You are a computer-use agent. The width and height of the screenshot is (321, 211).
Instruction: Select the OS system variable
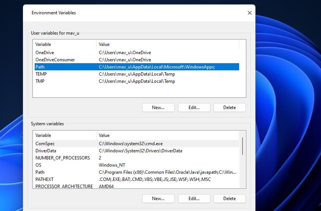pos(137,165)
